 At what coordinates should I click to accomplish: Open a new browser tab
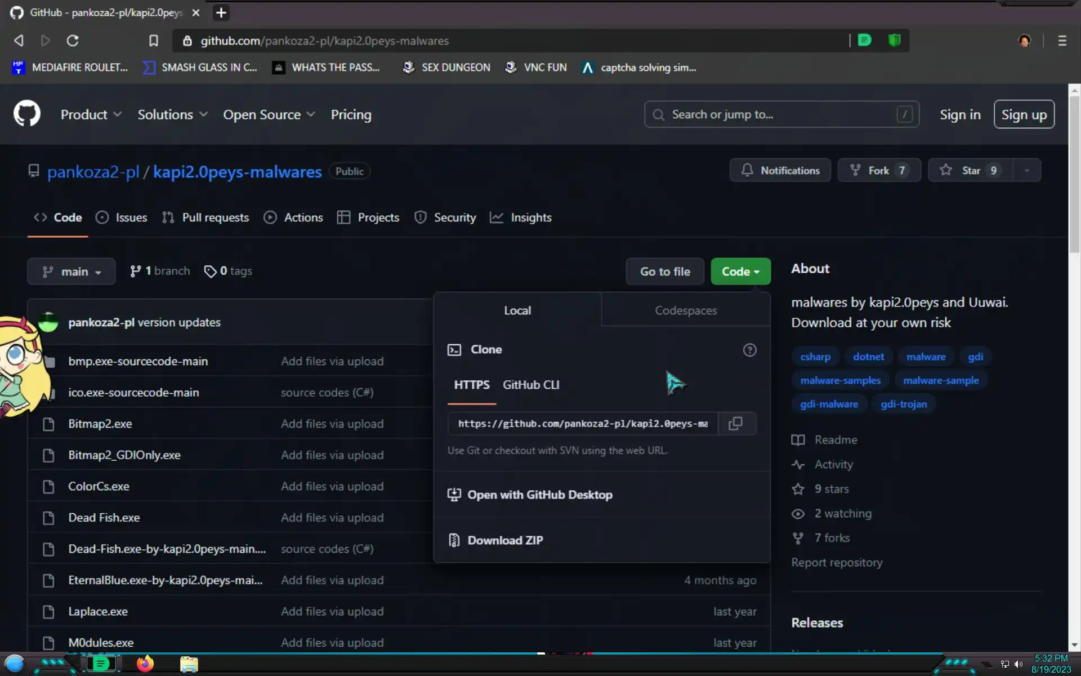pyautogui.click(x=221, y=12)
